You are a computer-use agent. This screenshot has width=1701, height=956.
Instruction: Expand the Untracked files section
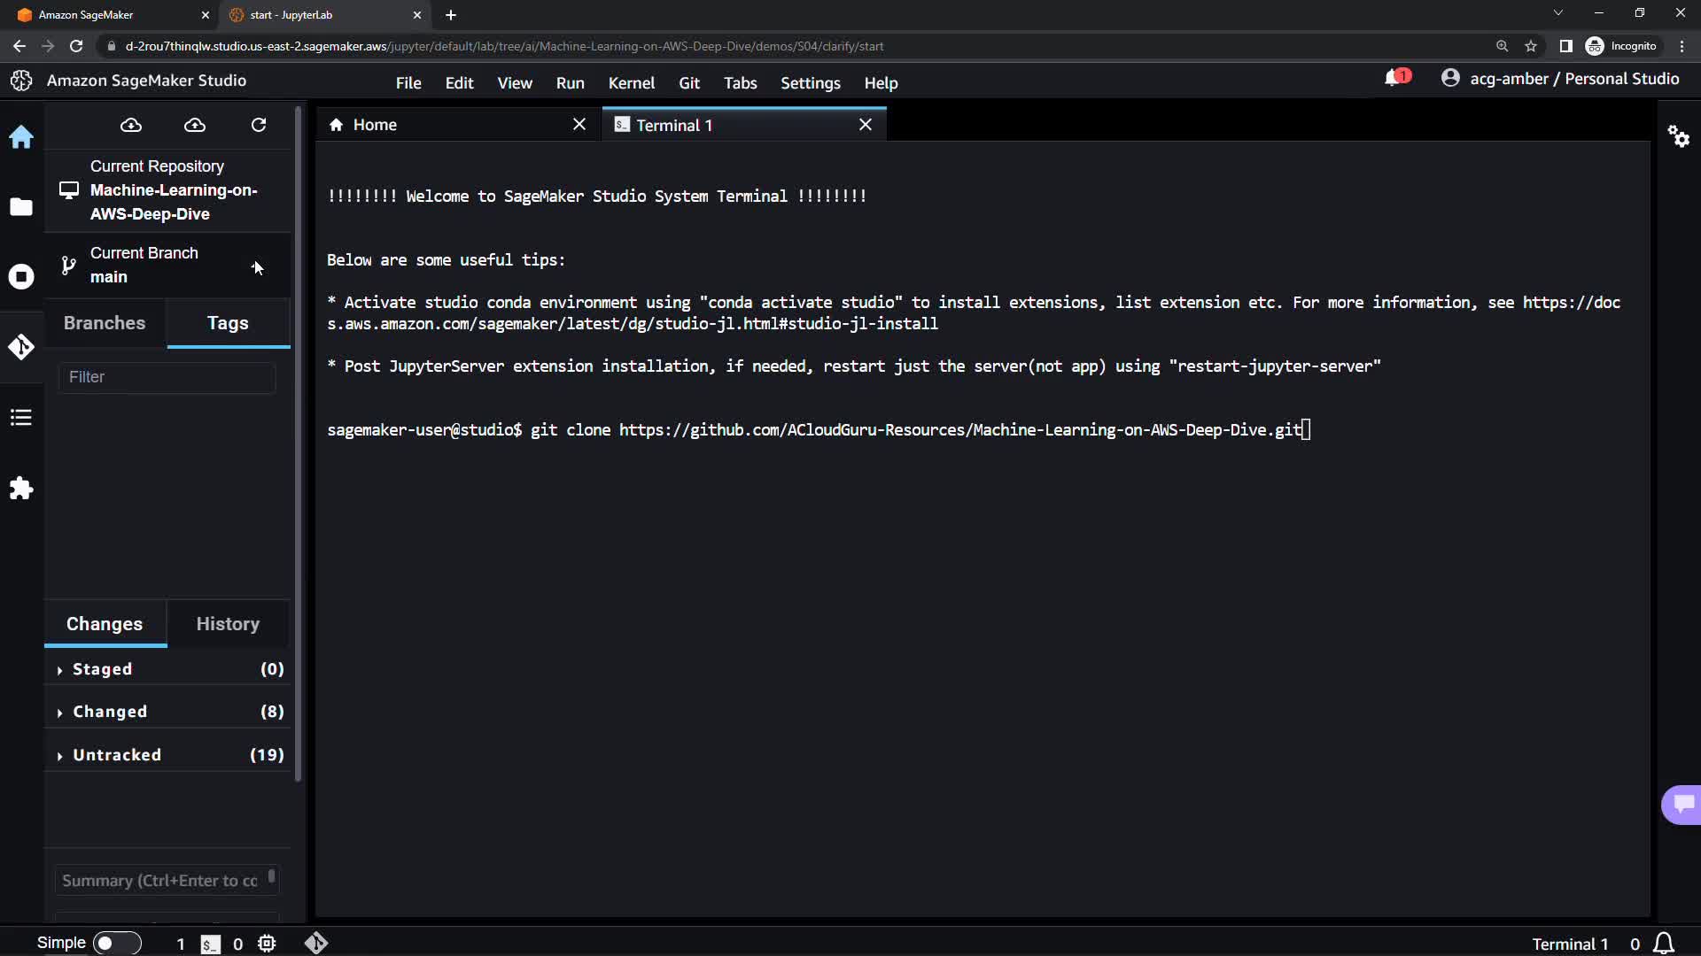pos(117,755)
